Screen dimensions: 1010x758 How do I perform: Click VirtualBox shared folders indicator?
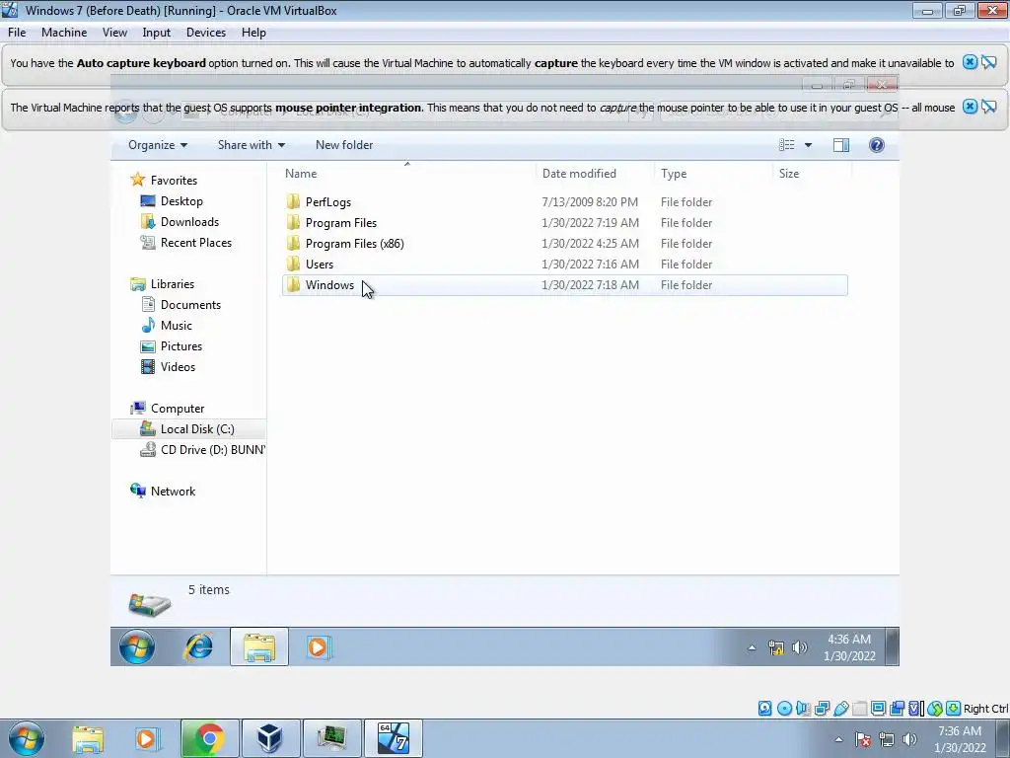click(x=859, y=709)
